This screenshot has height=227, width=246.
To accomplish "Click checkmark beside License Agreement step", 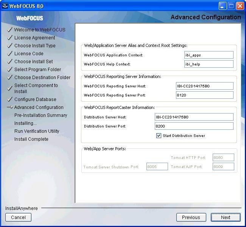I will pyautogui.click(x=10, y=37).
